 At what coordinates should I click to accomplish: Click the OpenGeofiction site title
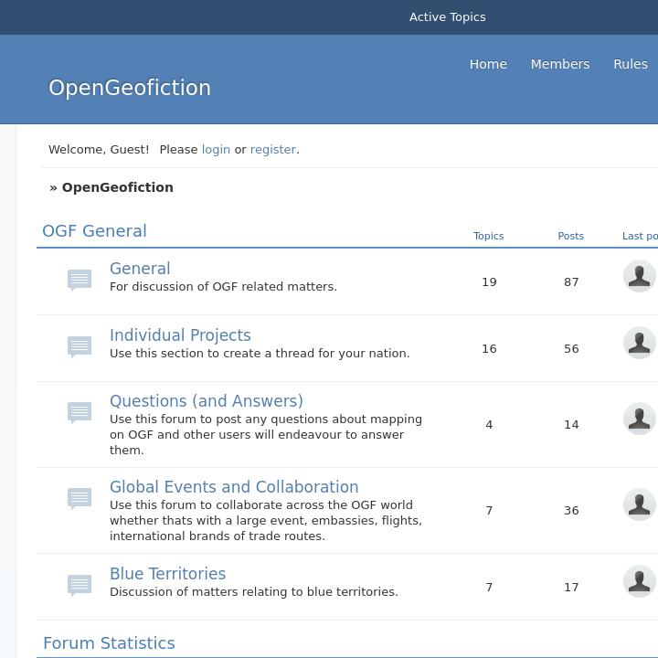click(130, 88)
